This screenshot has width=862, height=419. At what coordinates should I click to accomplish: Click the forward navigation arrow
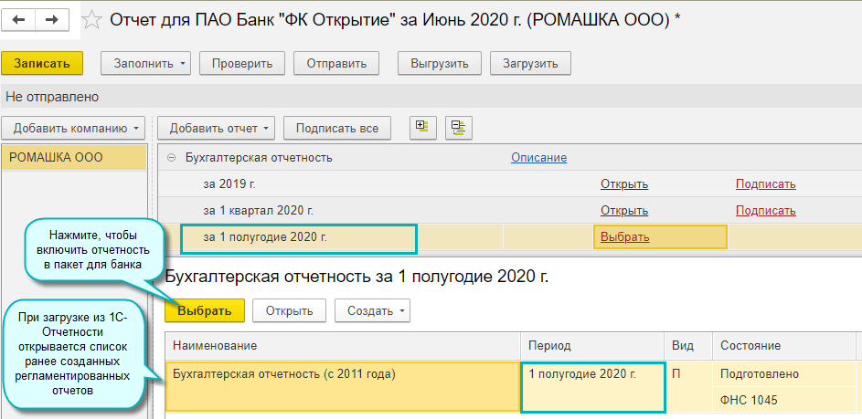52,19
